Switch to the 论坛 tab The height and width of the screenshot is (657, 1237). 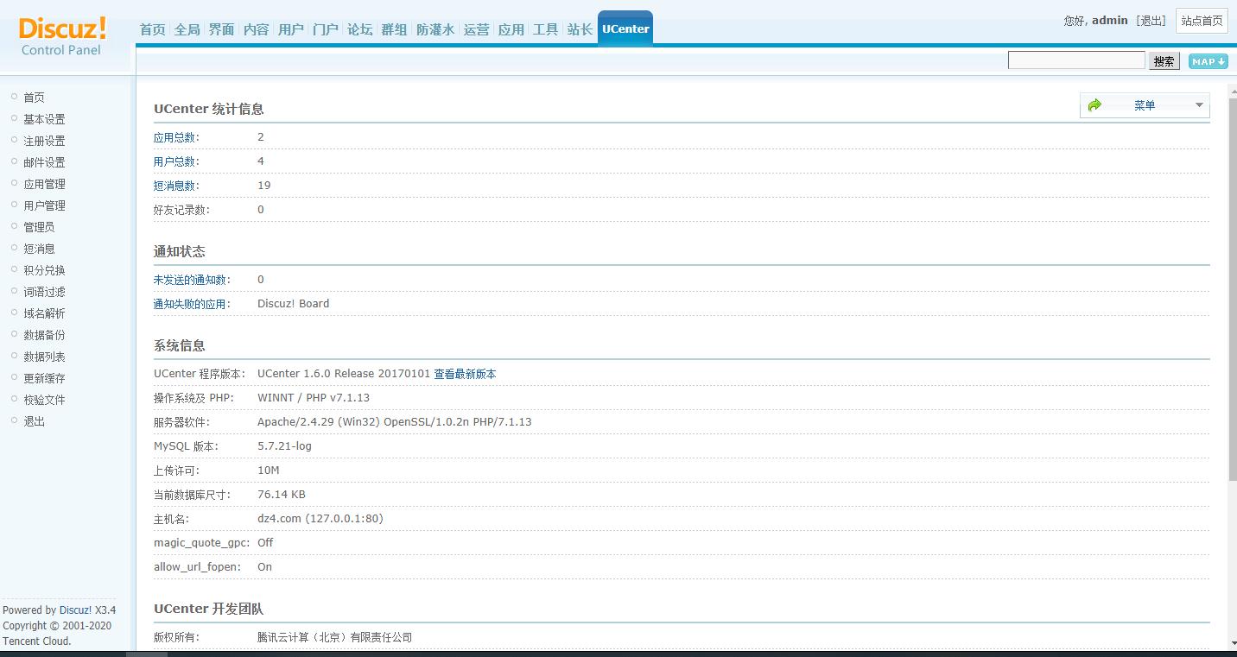click(x=359, y=28)
